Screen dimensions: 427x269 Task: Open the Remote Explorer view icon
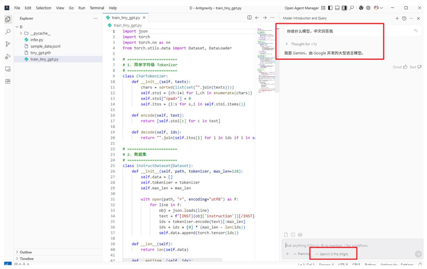[x=8, y=69]
